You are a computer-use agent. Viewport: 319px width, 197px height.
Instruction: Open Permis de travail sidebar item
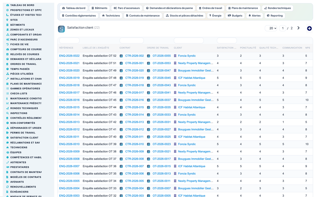(x=23, y=133)
